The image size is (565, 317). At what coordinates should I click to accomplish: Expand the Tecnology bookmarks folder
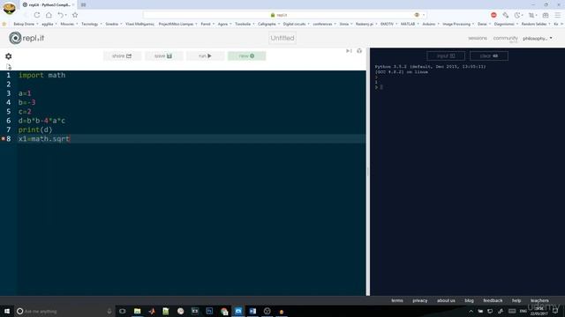click(x=91, y=24)
